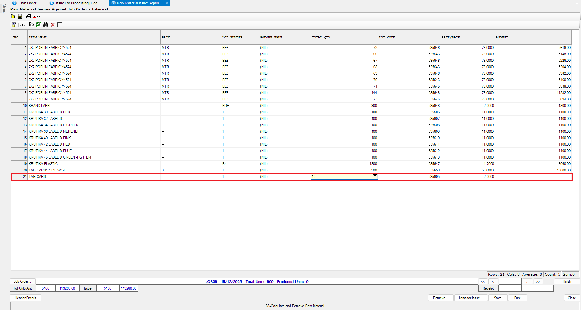
Task: Click the Copy grid data icon
Action: click(32, 25)
